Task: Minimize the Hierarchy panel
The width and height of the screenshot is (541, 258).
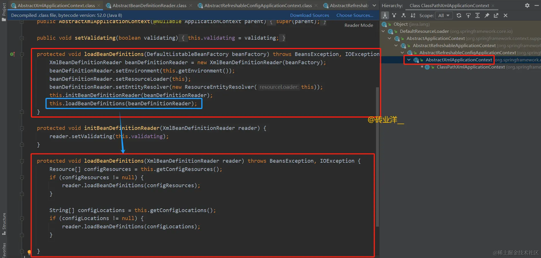Action: pyautogui.click(x=537, y=5)
